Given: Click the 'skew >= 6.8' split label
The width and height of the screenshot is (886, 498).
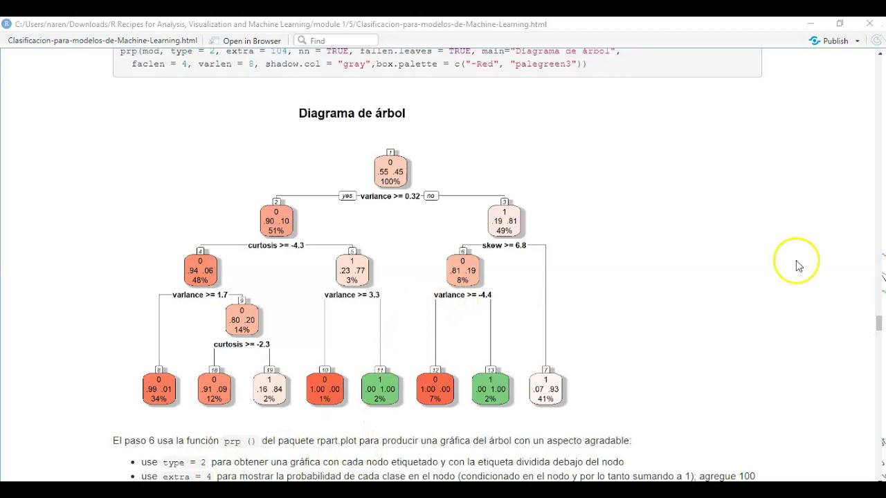Looking at the screenshot, I should (x=505, y=246).
